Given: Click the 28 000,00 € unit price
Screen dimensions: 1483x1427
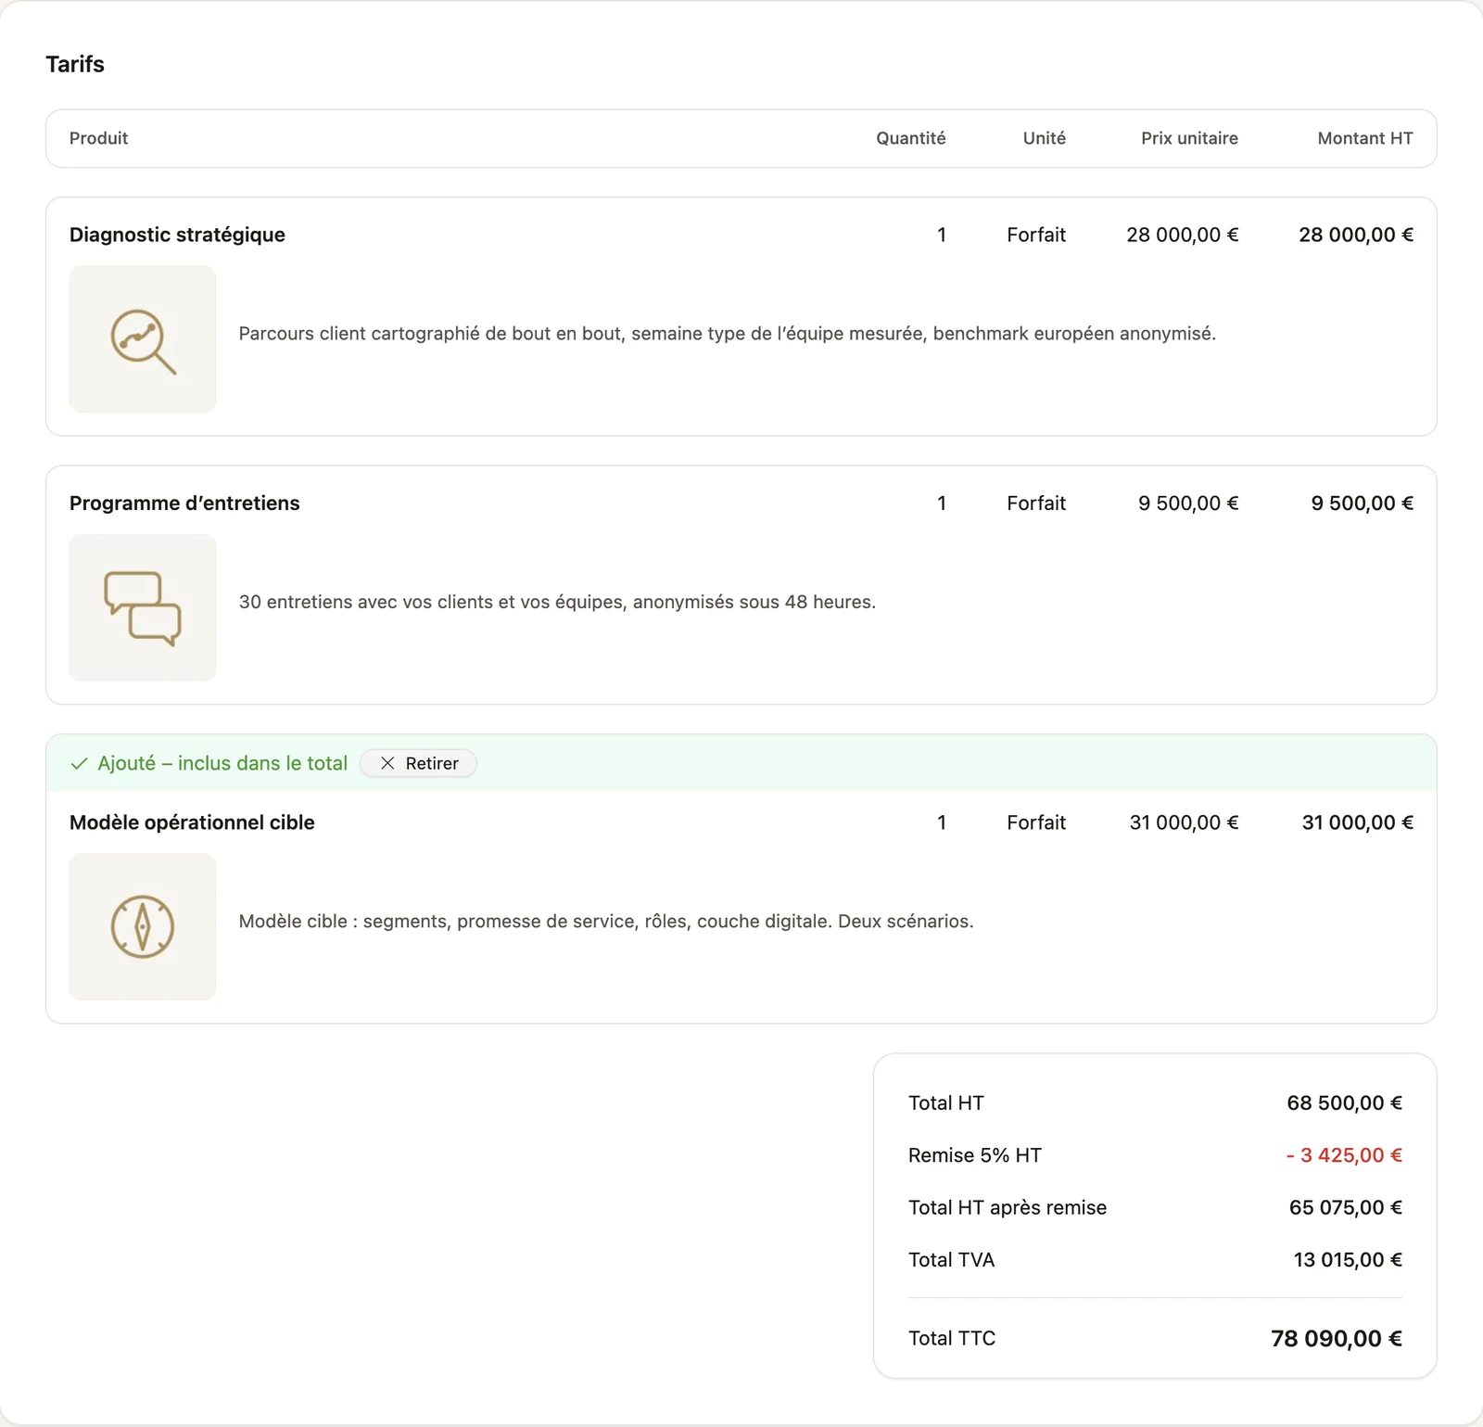Looking at the screenshot, I should 1182,235.
